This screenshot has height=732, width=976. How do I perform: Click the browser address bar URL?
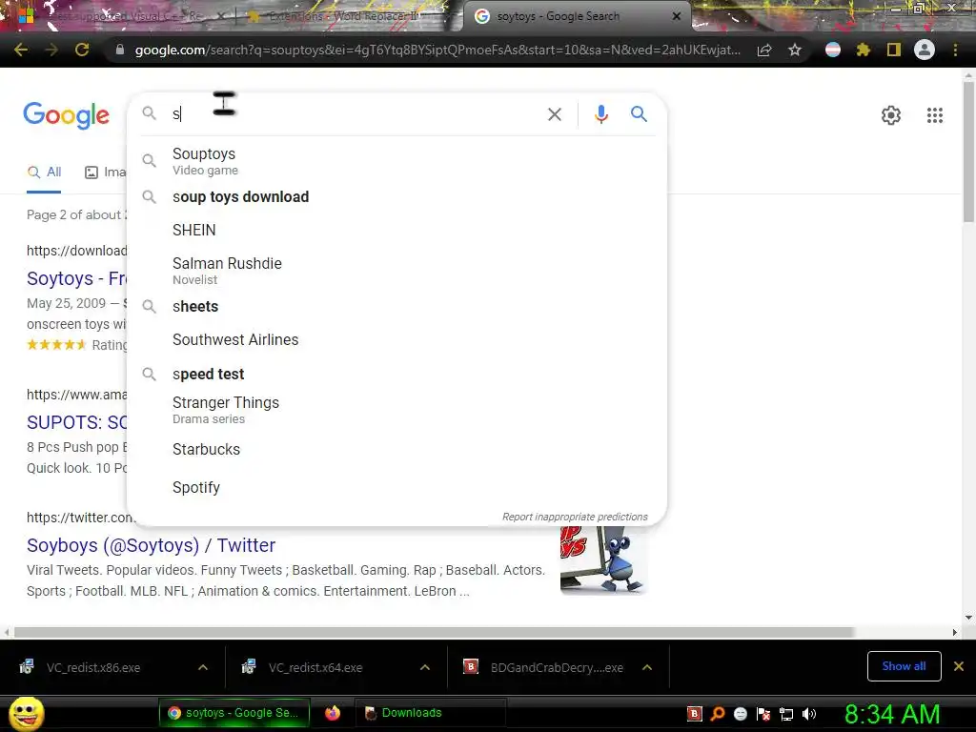click(x=437, y=50)
